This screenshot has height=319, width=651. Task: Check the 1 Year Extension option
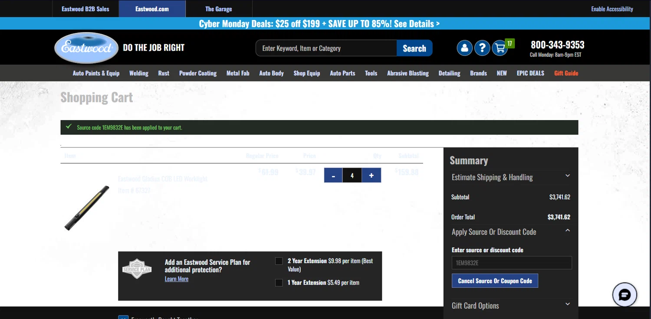point(279,283)
